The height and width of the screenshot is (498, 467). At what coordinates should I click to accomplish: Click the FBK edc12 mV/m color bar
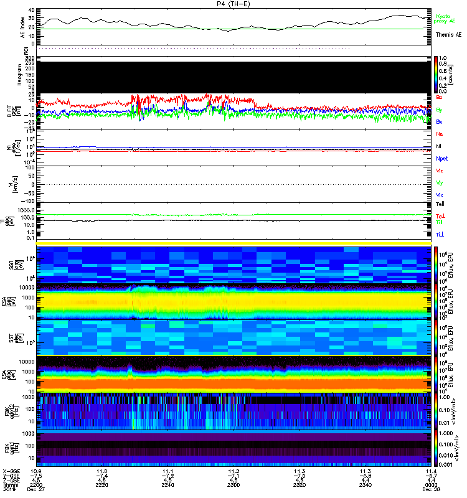tap(436, 411)
